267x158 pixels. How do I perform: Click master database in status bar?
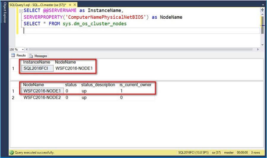(x=229, y=153)
